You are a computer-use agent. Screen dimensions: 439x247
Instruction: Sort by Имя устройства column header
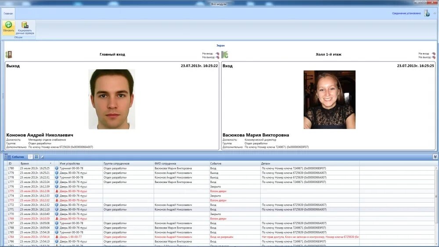81,163
